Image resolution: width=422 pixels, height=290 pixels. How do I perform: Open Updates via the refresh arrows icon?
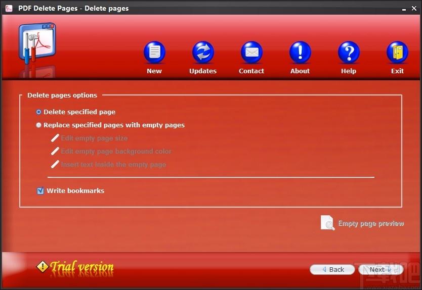coord(203,52)
